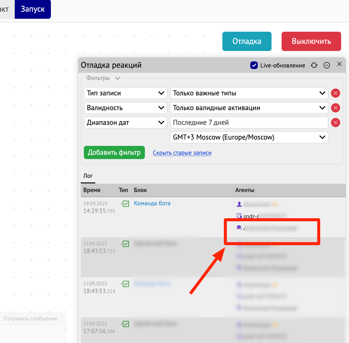
Task: Click the Скрыть старые записи link
Action: [x=182, y=153]
